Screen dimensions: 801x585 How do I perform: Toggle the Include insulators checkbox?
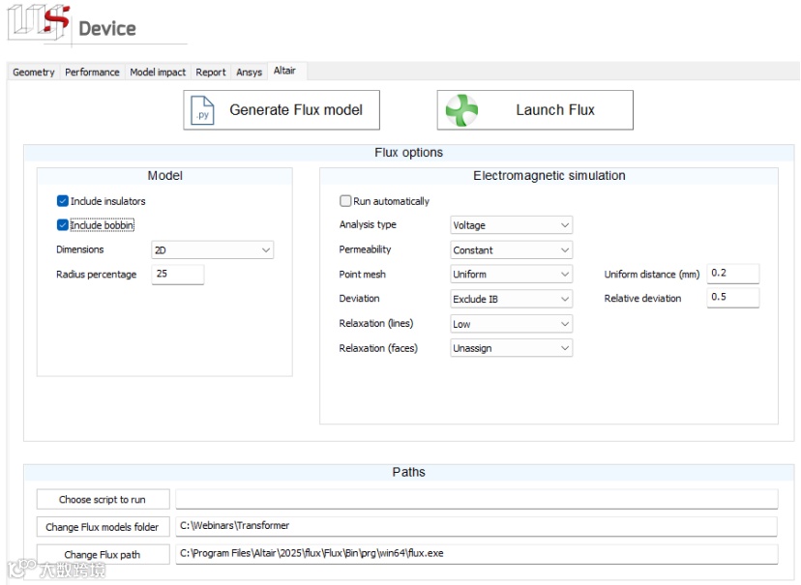coord(63,201)
